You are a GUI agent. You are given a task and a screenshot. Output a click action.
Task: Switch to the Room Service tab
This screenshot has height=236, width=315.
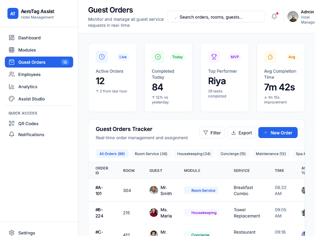pyautogui.click(x=152, y=154)
